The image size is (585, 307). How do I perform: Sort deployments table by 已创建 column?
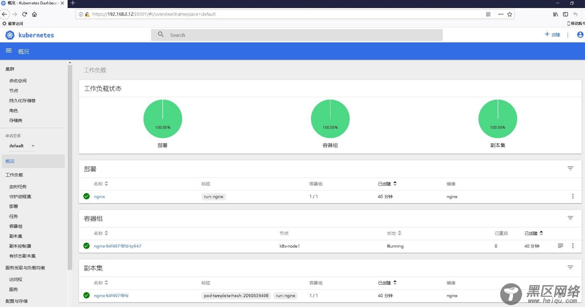pos(387,184)
